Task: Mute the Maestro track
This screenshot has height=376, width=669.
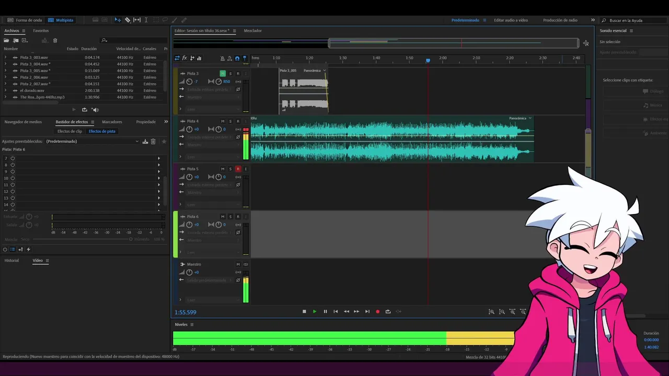Action: (x=238, y=264)
